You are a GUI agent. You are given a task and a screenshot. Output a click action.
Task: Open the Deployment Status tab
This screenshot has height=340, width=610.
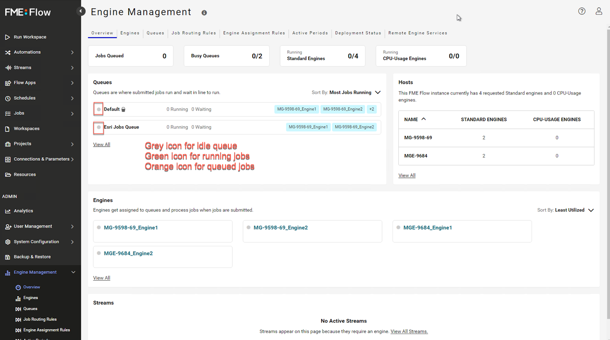point(358,33)
